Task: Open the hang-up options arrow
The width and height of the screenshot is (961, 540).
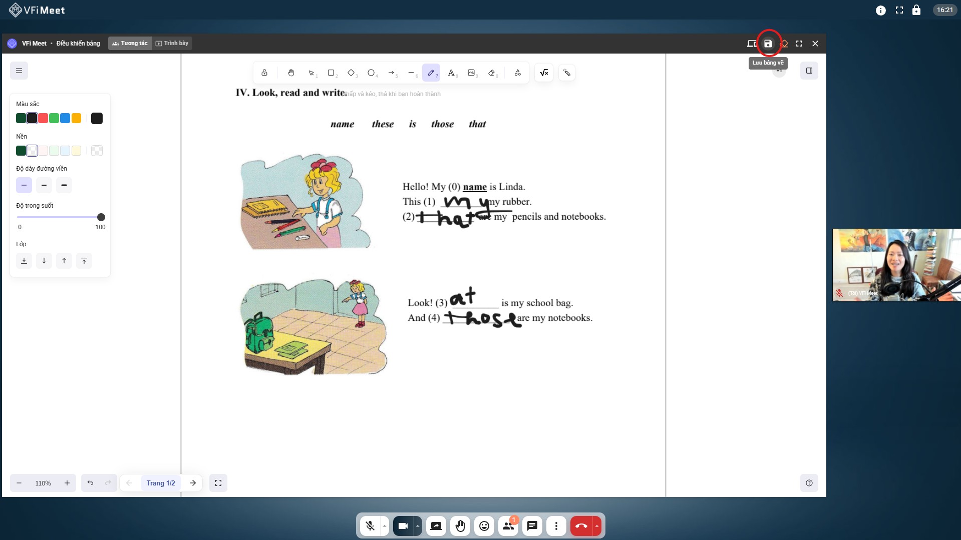Action: point(596,526)
